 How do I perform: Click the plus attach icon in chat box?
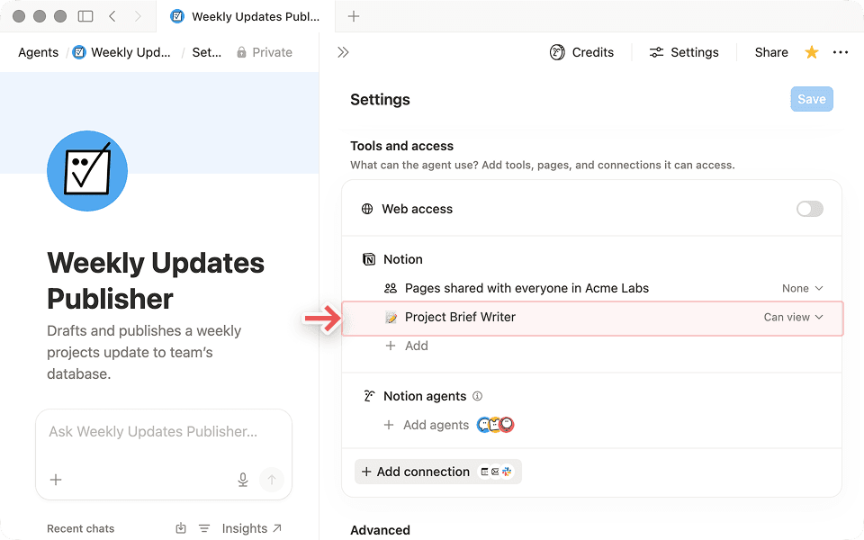click(x=56, y=480)
